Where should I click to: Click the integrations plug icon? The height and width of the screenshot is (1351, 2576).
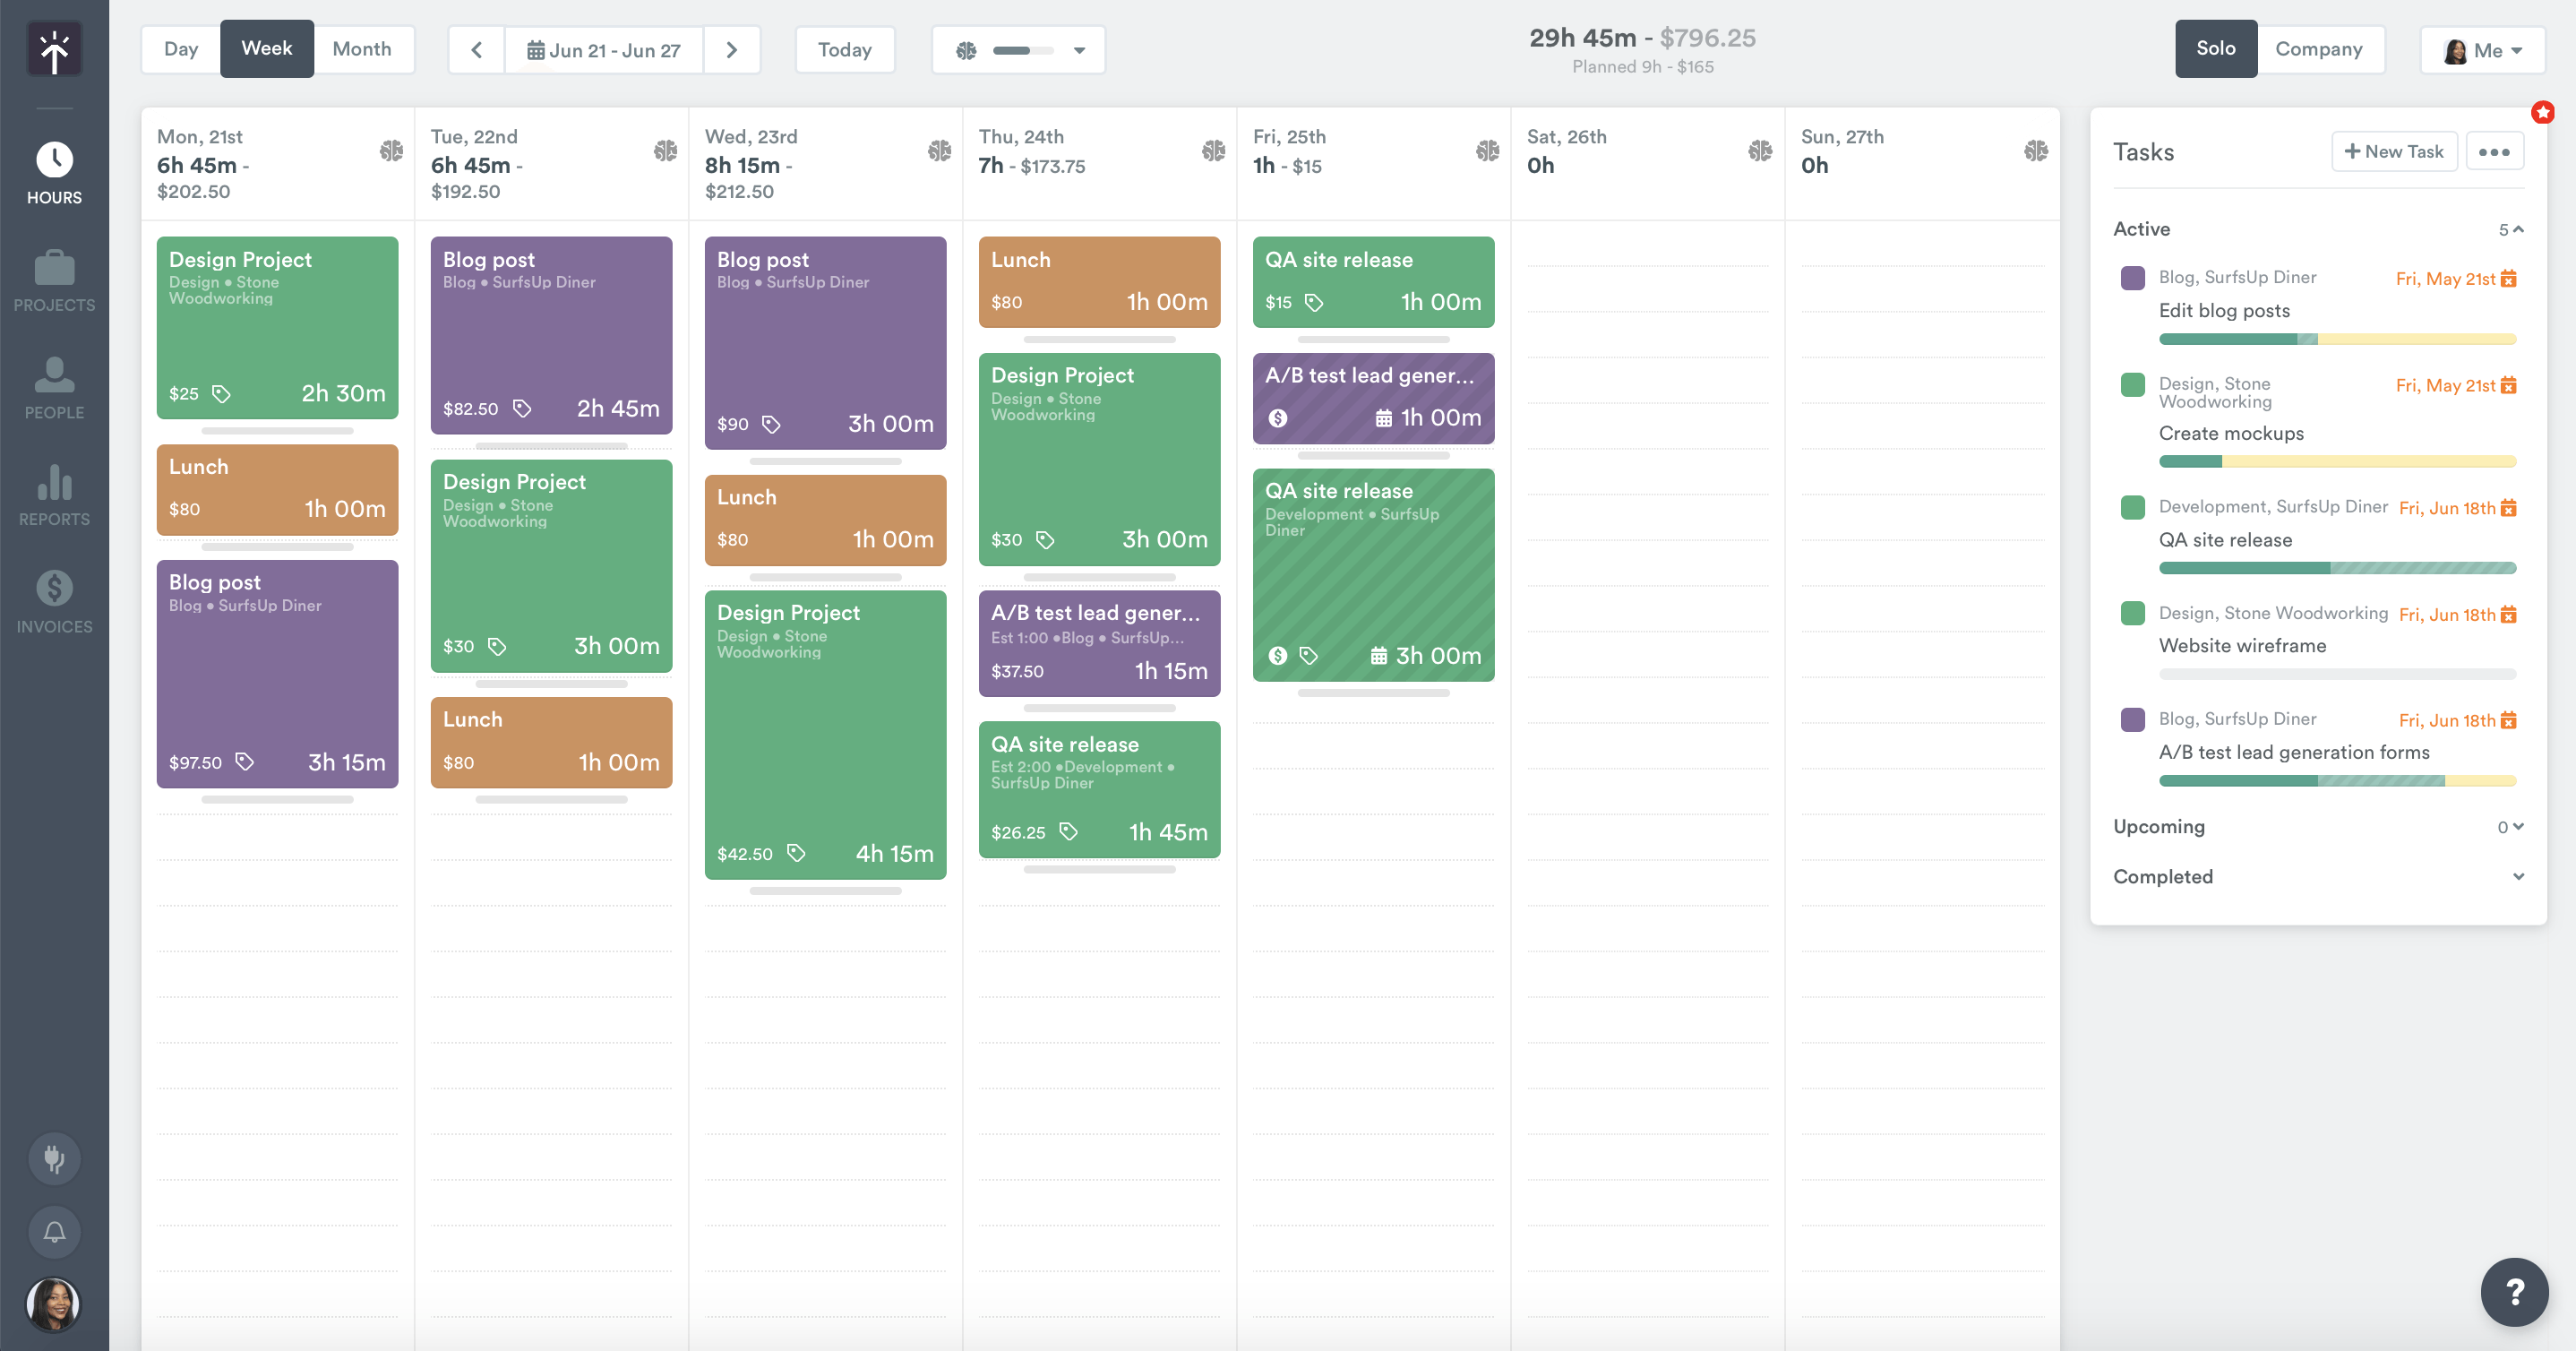(x=54, y=1159)
